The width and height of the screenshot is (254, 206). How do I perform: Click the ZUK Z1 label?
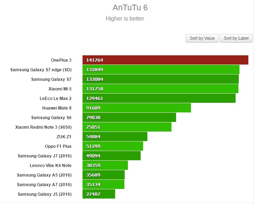[x=64, y=137]
